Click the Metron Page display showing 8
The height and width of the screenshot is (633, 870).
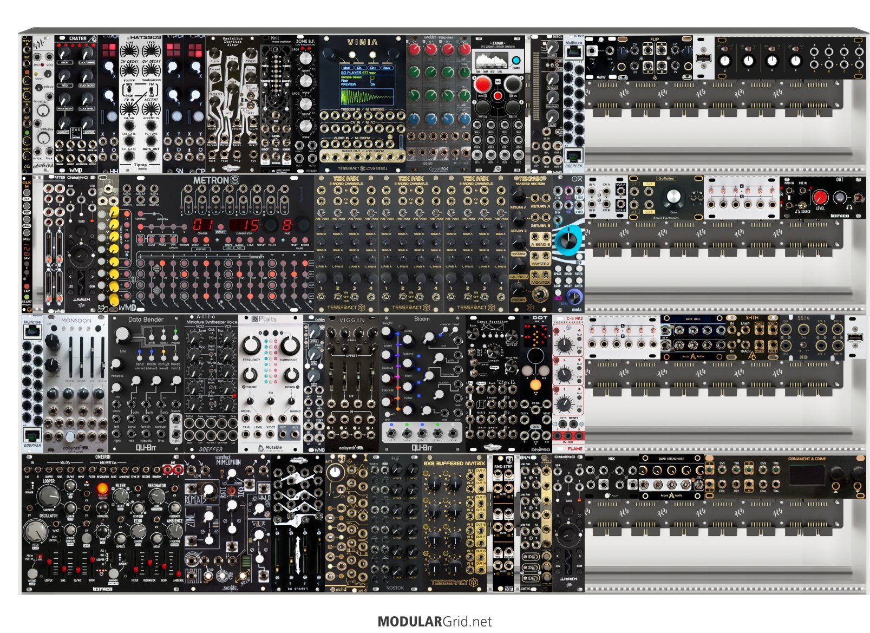click(287, 224)
